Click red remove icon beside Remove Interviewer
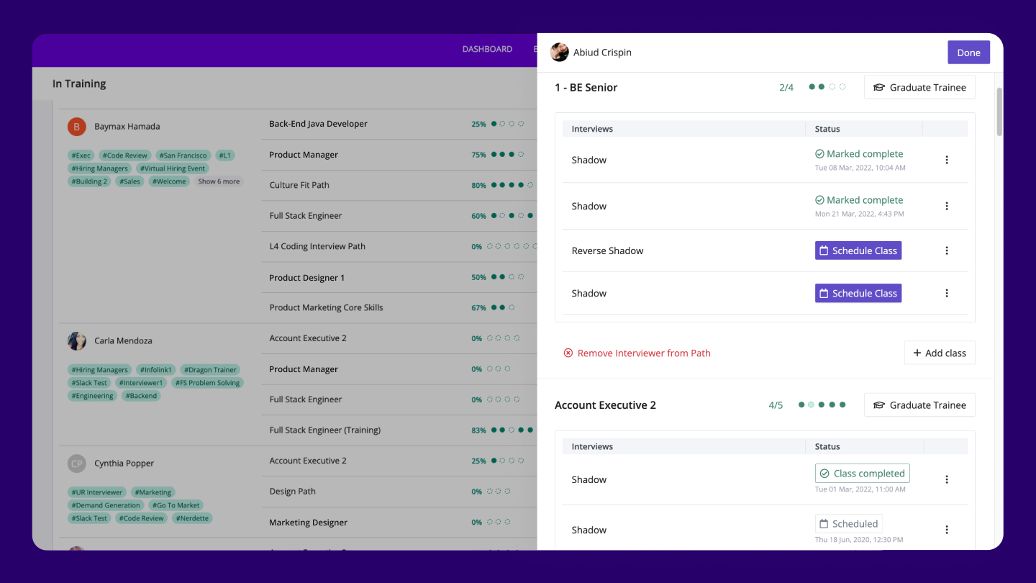This screenshot has width=1036, height=583. click(x=568, y=353)
